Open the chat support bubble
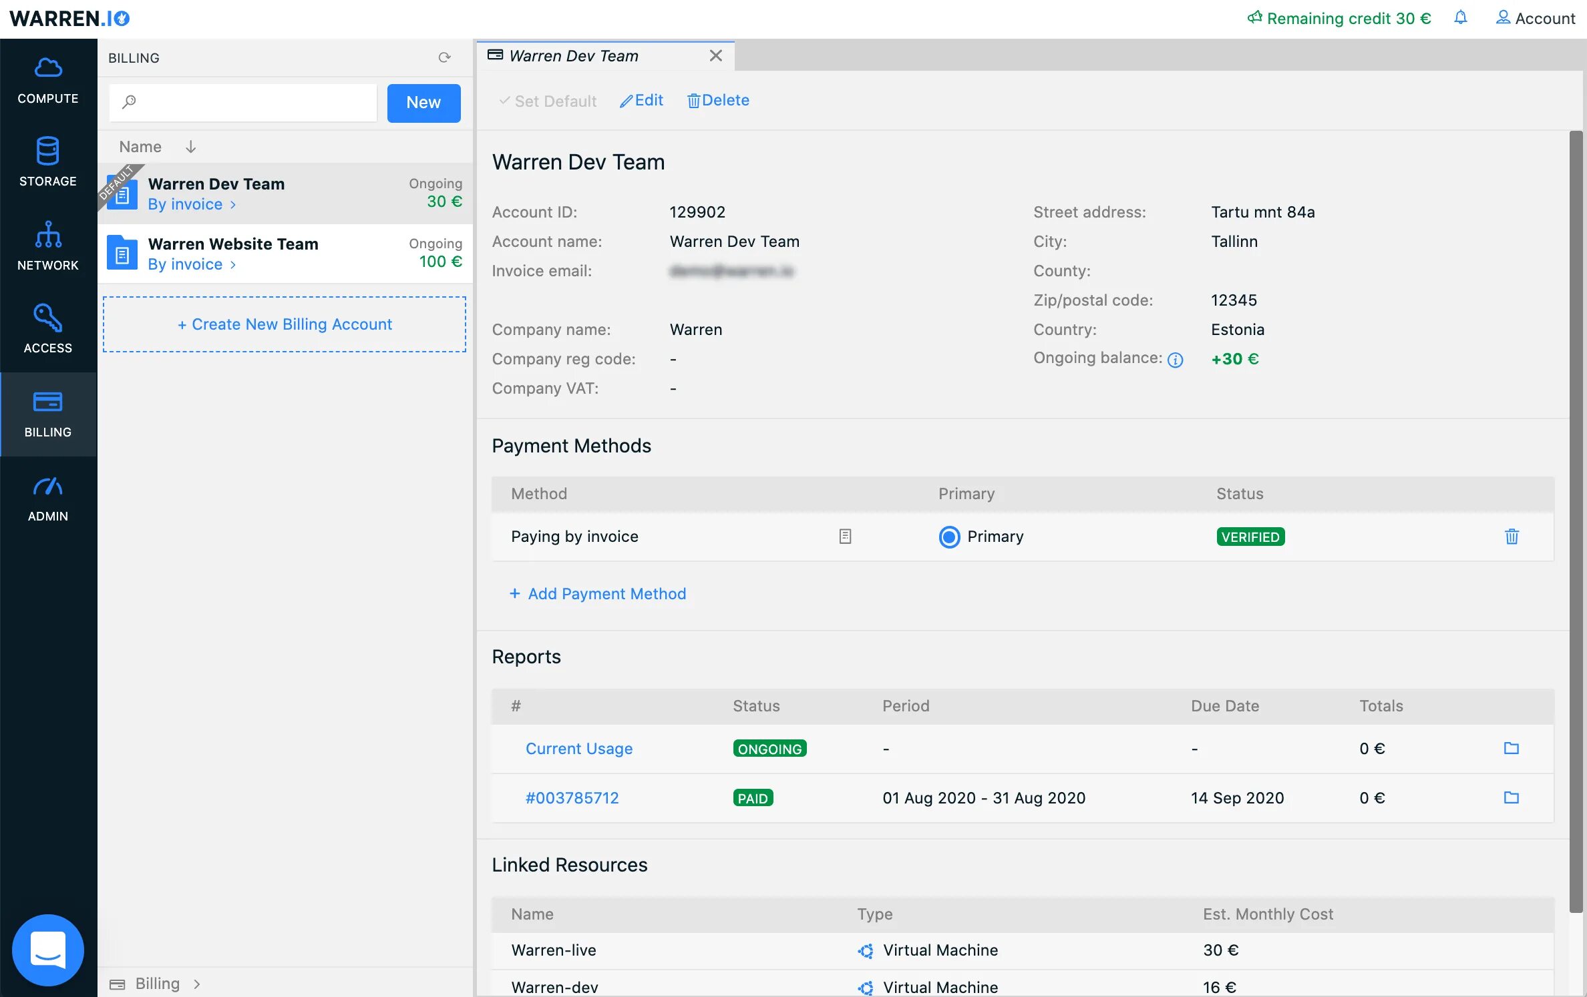 (x=48, y=949)
